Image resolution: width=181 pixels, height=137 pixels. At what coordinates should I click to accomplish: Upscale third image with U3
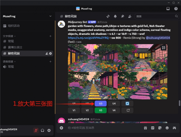click(101, 104)
